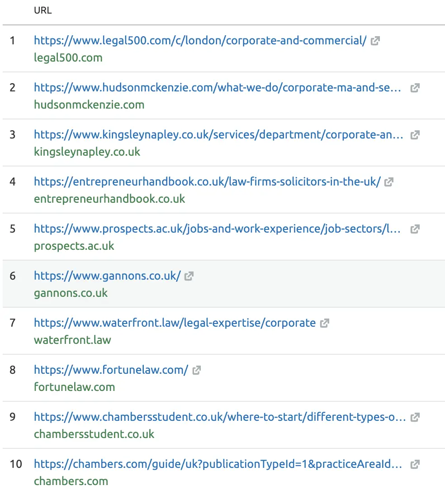Open external link icon for legal500.com URL
Viewport: 445px width, 495px height.
(x=375, y=41)
